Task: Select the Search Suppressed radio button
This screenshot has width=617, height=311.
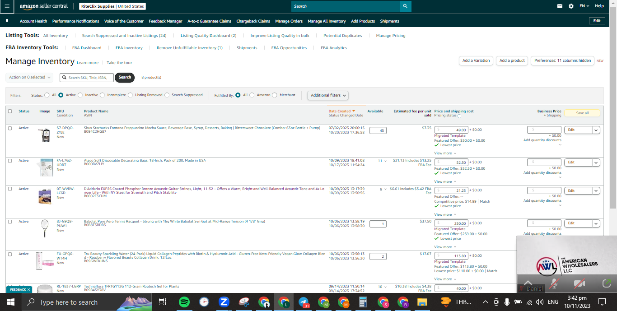Action: [167, 95]
